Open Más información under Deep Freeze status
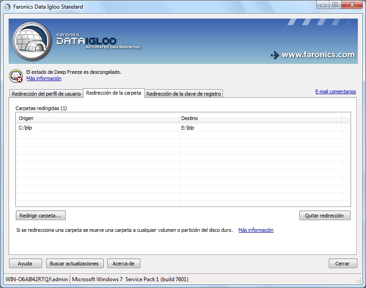 pyautogui.click(x=44, y=78)
